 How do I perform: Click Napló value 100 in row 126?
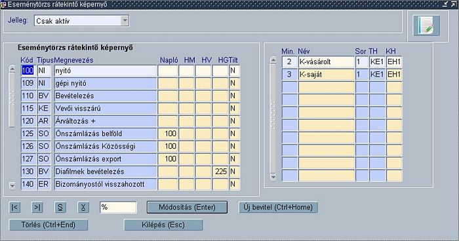[168, 146]
